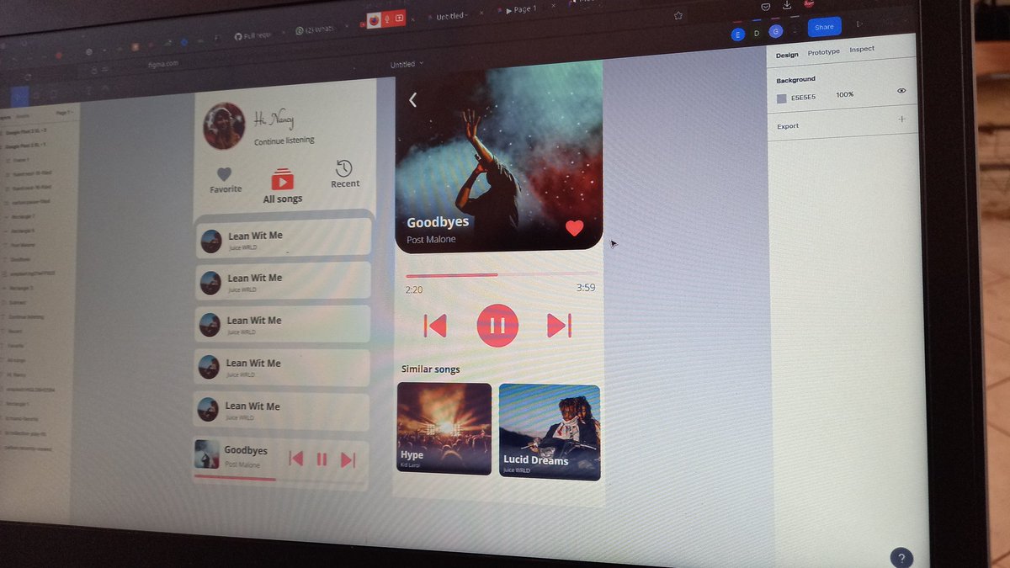The width and height of the screenshot is (1010, 568).
Task: Click the Firefox icon in sharing indicator
Action: [x=374, y=20]
